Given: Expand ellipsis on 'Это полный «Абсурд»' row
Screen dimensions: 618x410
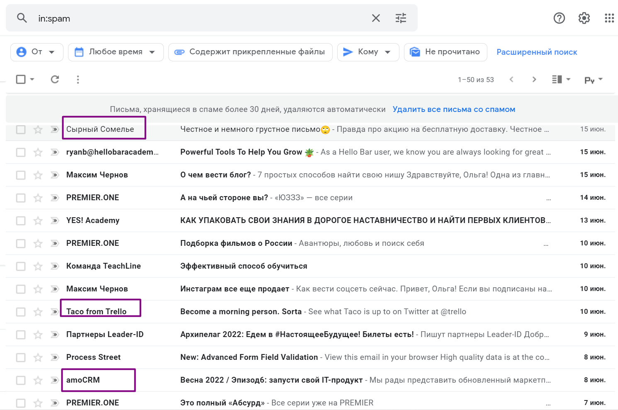Looking at the screenshot, I should click(548, 405).
